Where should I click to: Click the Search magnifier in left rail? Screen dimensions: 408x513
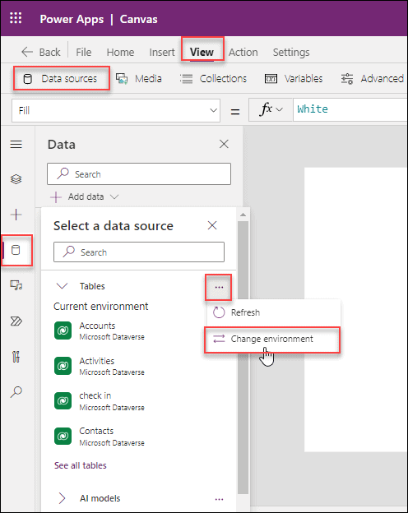point(16,391)
